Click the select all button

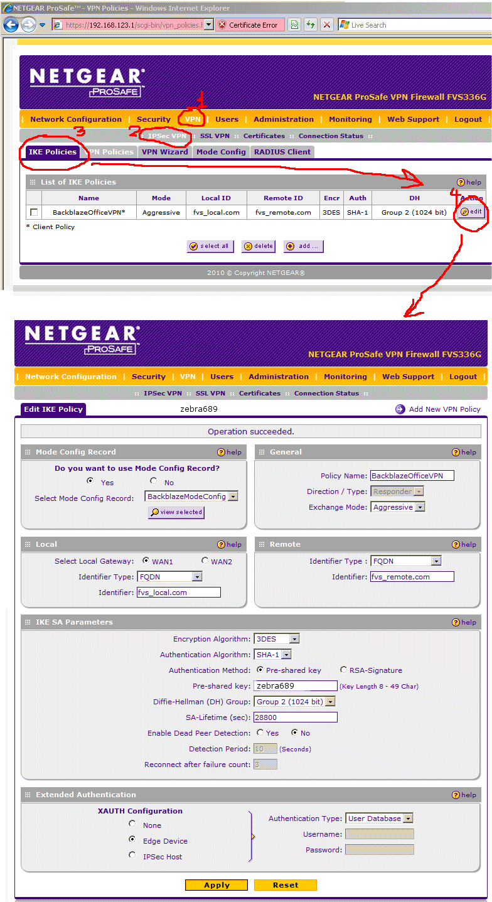pyautogui.click(x=210, y=246)
